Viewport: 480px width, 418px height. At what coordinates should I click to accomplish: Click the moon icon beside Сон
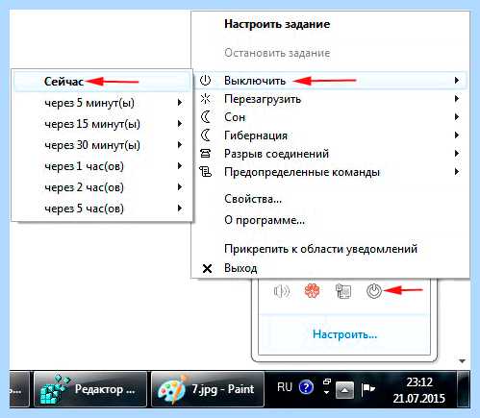tap(206, 117)
